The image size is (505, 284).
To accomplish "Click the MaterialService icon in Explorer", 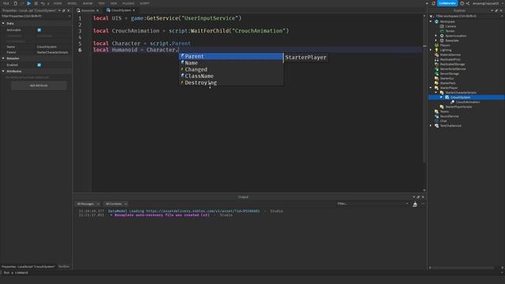I will [436, 54].
